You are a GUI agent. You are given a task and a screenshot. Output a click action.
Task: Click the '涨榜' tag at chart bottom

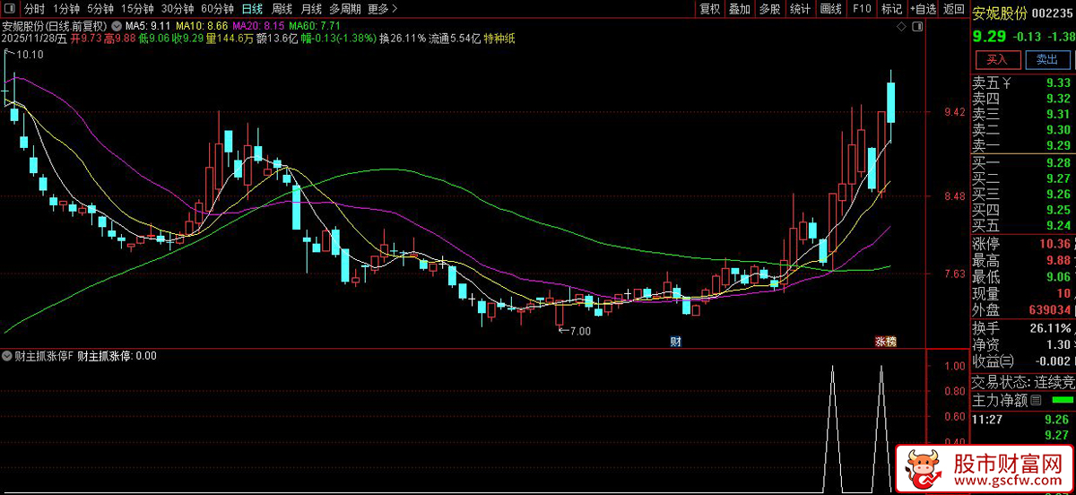coord(885,341)
